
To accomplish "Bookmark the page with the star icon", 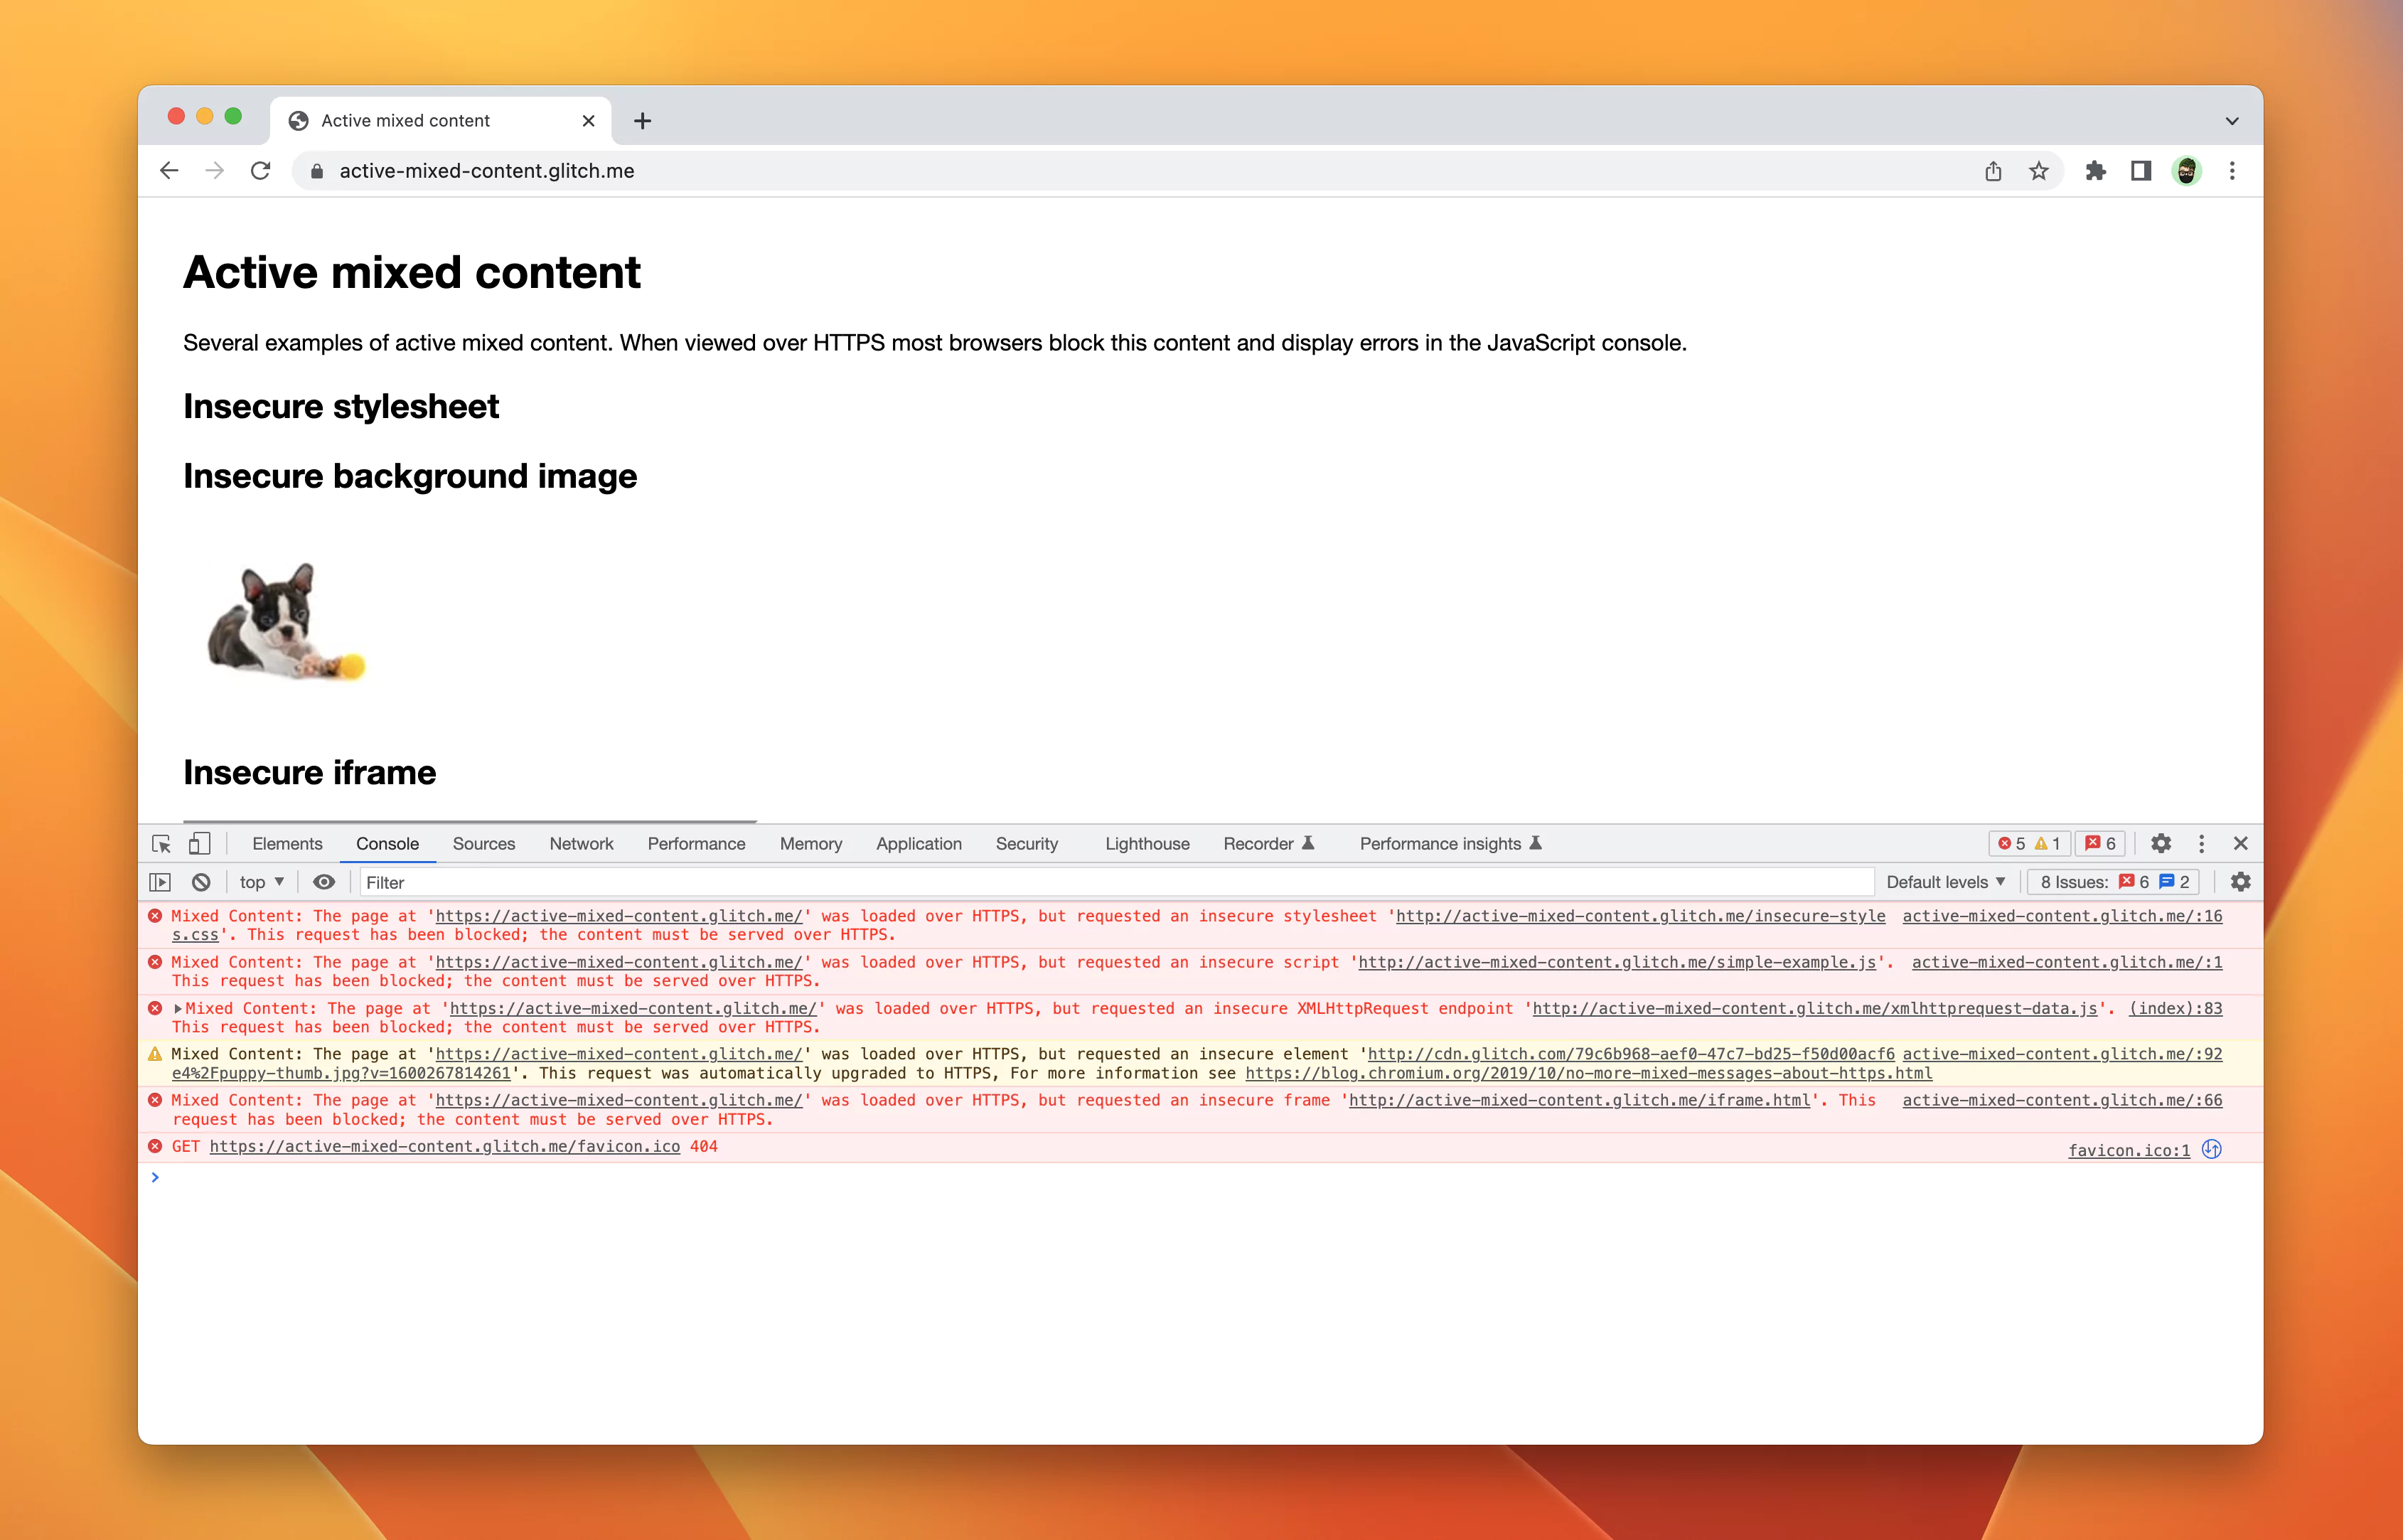I will coord(2038,171).
